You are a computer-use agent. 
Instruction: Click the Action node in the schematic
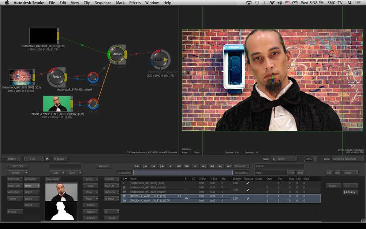click(x=117, y=54)
